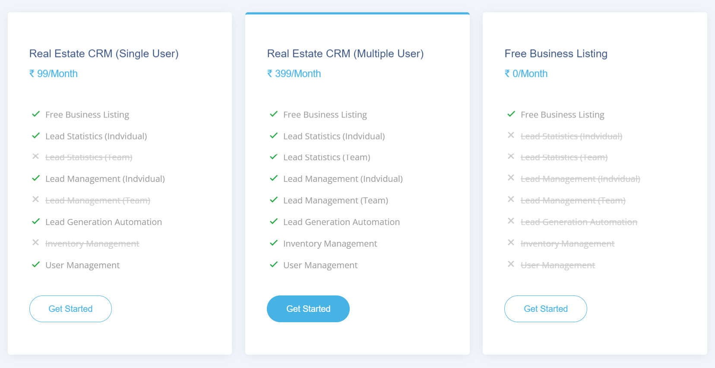Click checkmark beside User Management in Single User plan
715x368 pixels.
tap(36, 264)
